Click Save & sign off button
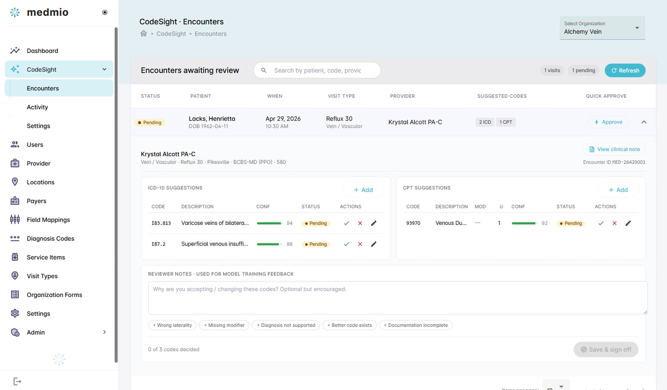Image resolution: width=667 pixels, height=390 pixels. pos(606,349)
